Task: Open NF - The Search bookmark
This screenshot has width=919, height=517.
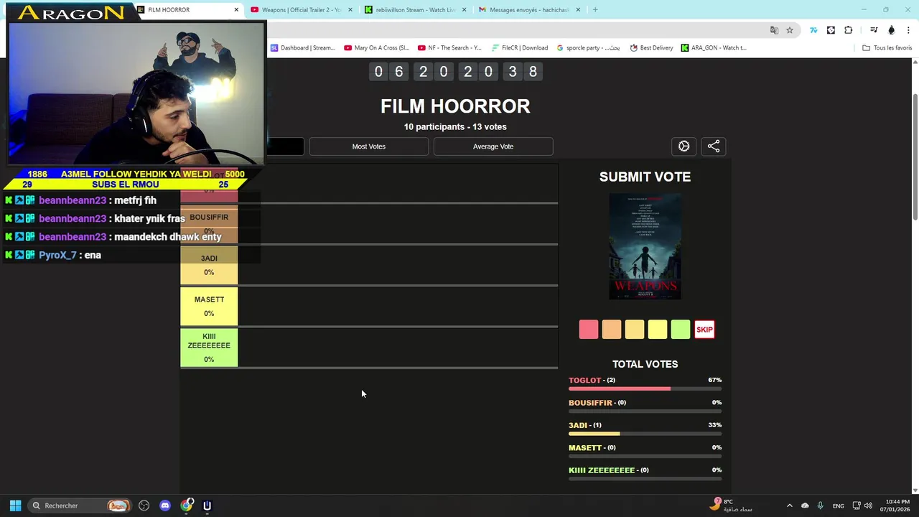Action: (449, 48)
